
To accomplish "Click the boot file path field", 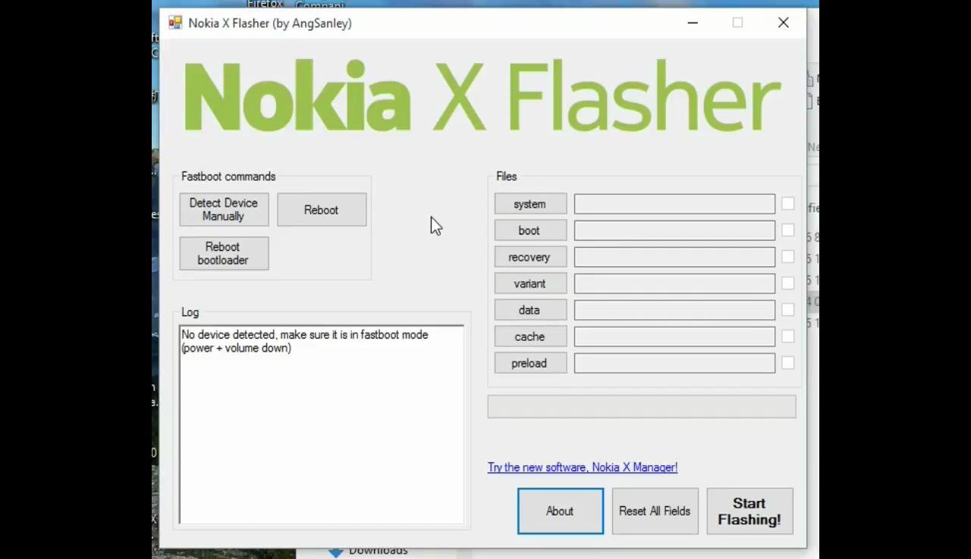I will [x=674, y=230].
